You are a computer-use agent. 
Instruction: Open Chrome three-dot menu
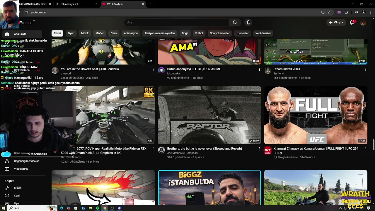pyautogui.click(x=370, y=12)
